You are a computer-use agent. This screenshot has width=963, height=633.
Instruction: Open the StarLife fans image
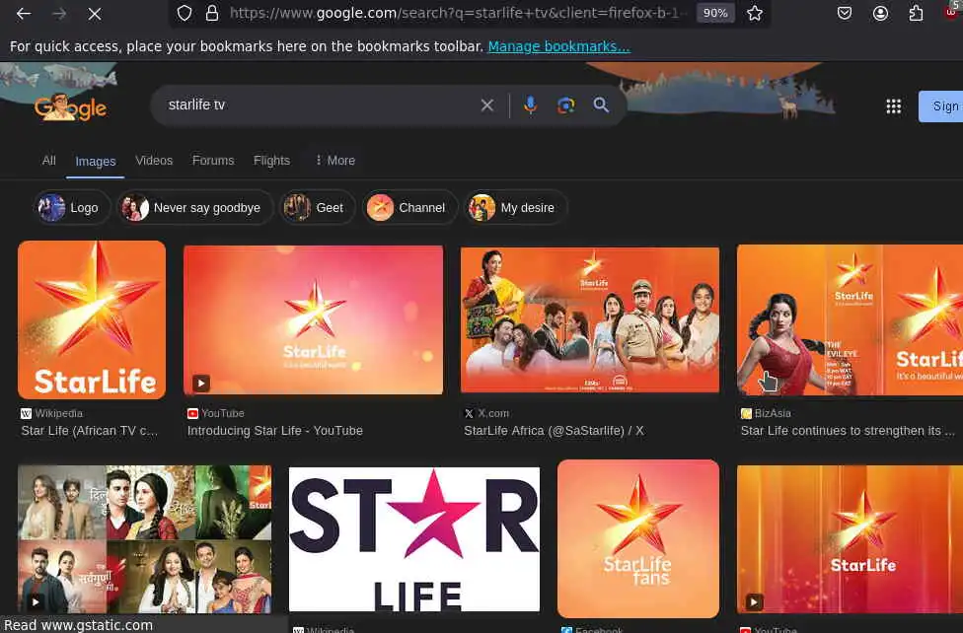point(638,539)
